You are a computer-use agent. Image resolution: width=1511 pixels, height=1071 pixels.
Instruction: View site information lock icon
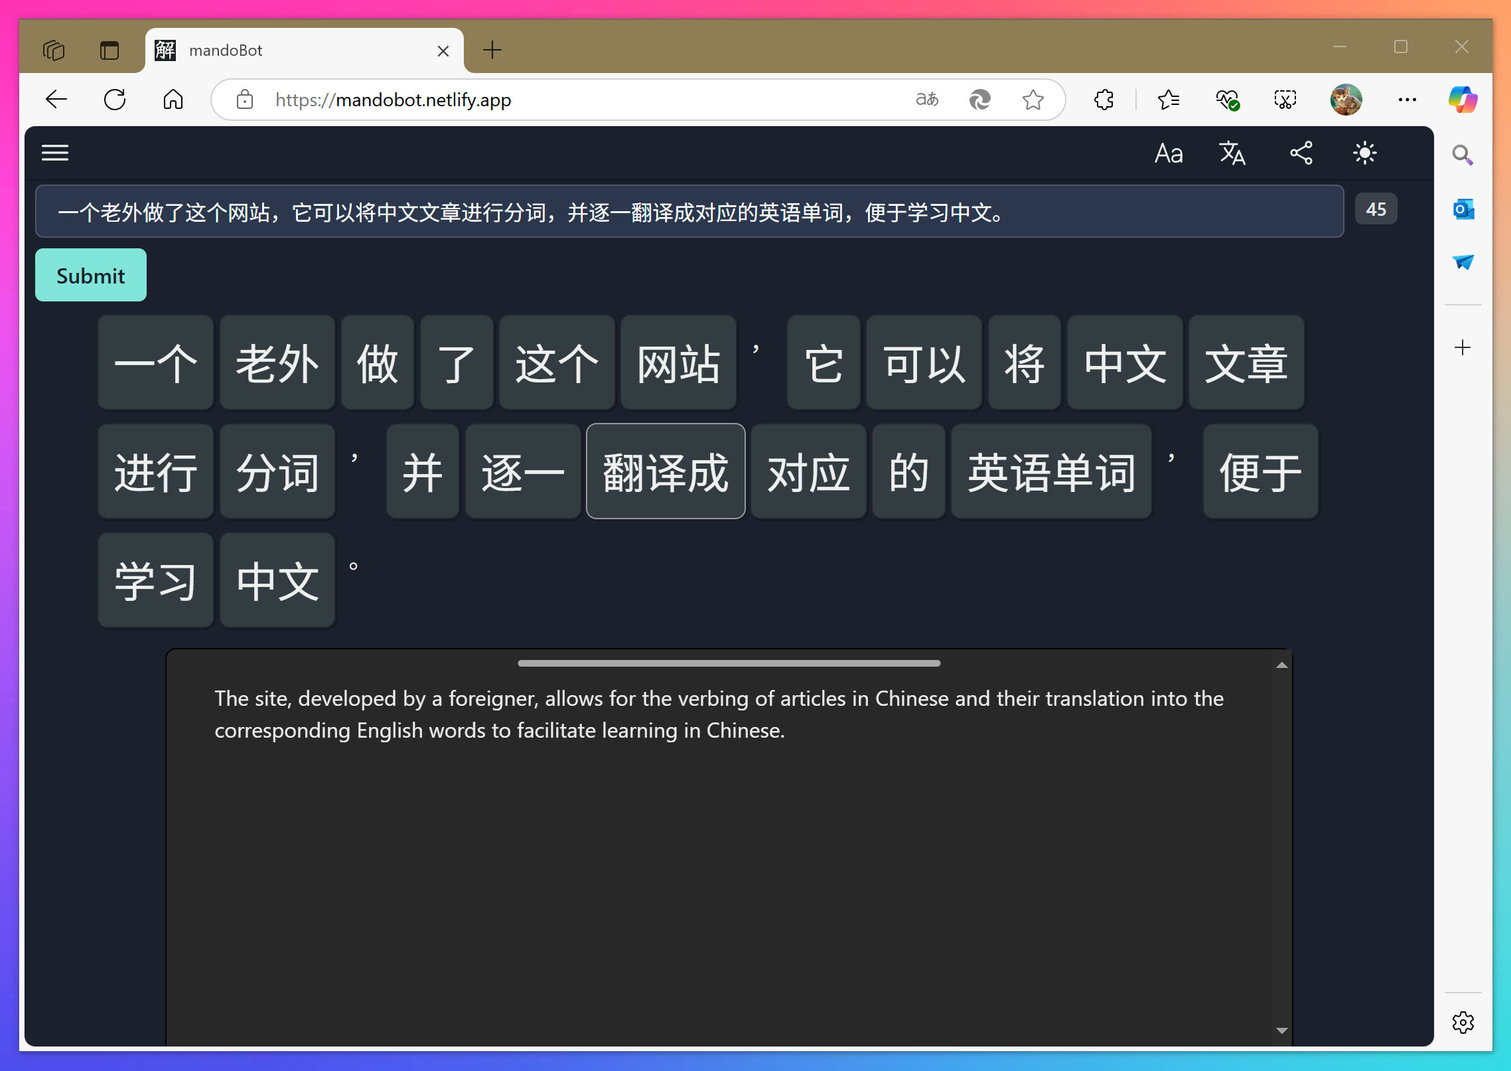tap(245, 100)
